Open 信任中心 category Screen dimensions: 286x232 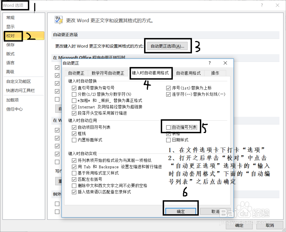[24, 109]
